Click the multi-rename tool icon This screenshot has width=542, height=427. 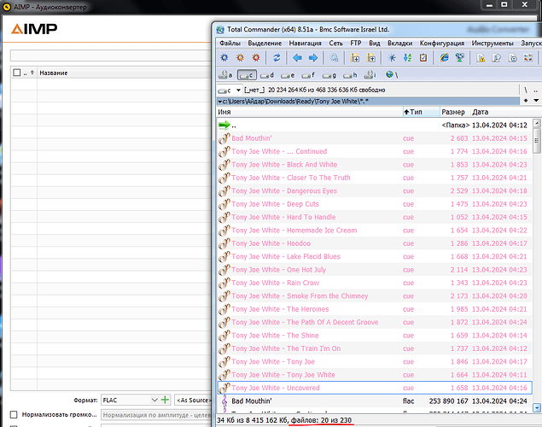click(x=528, y=58)
